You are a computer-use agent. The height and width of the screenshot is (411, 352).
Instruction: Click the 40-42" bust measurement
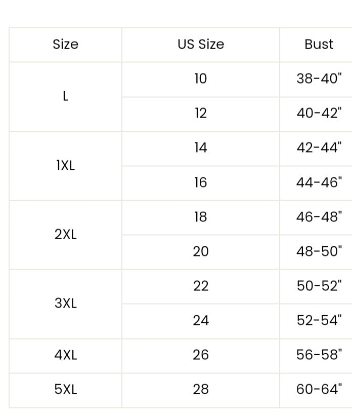(319, 113)
